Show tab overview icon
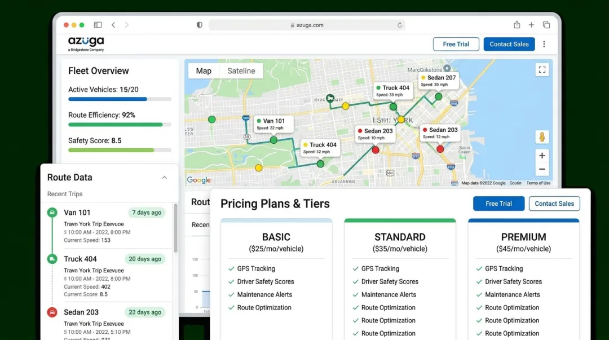The image size is (609, 340). [546, 25]
